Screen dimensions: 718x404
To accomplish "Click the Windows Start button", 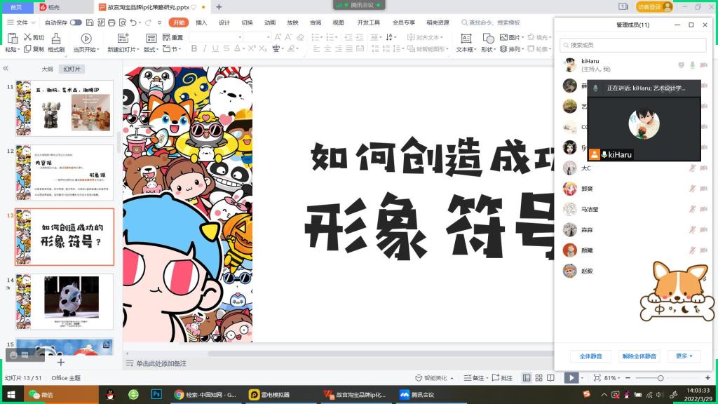I will pos(11,394).
